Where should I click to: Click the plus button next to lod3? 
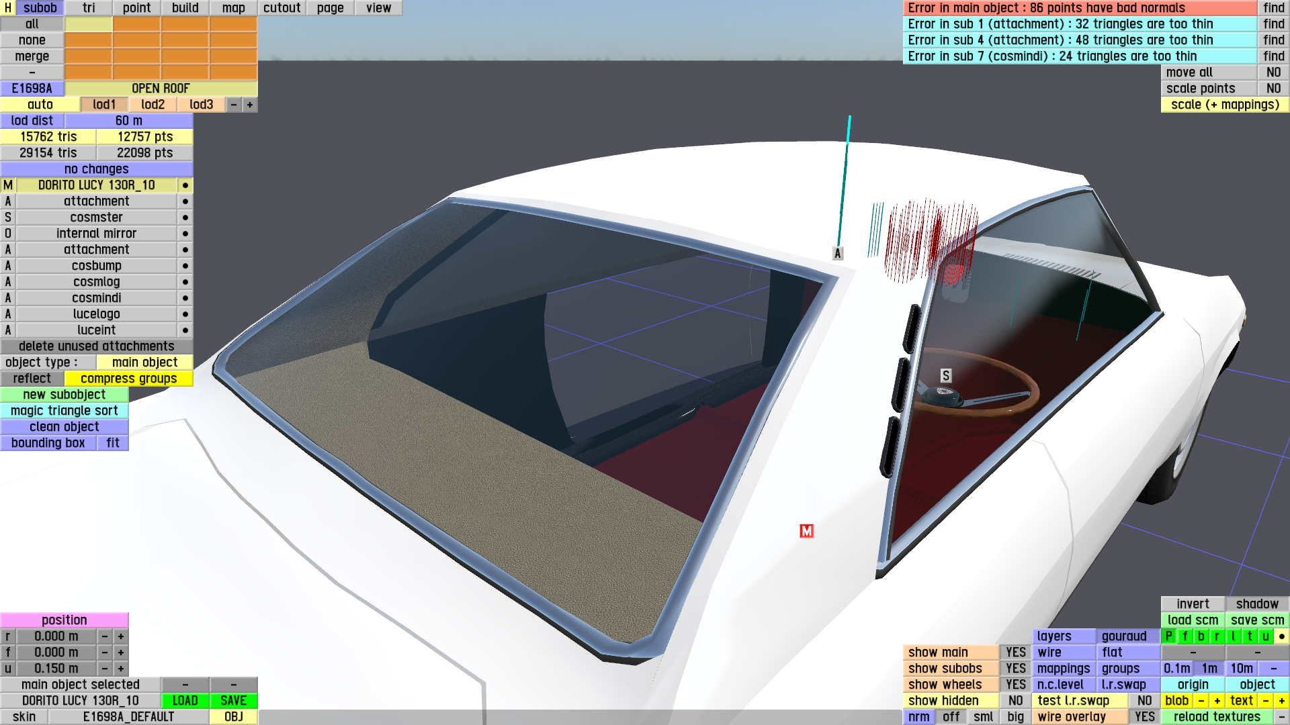click(250, 105)
